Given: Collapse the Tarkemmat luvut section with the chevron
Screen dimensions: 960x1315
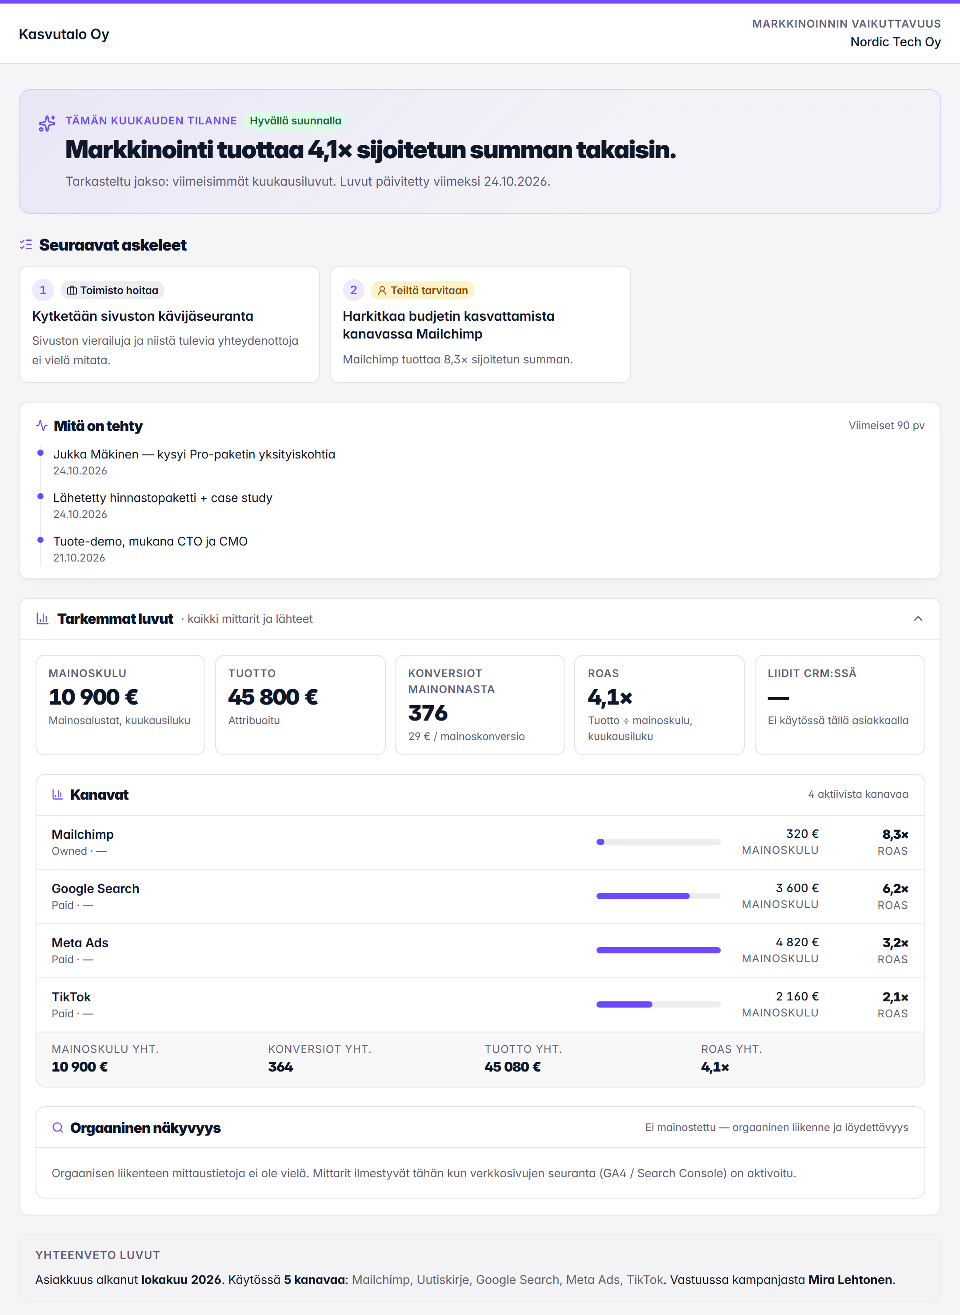Looking at the screenshot, I should [x=918, y=618].
